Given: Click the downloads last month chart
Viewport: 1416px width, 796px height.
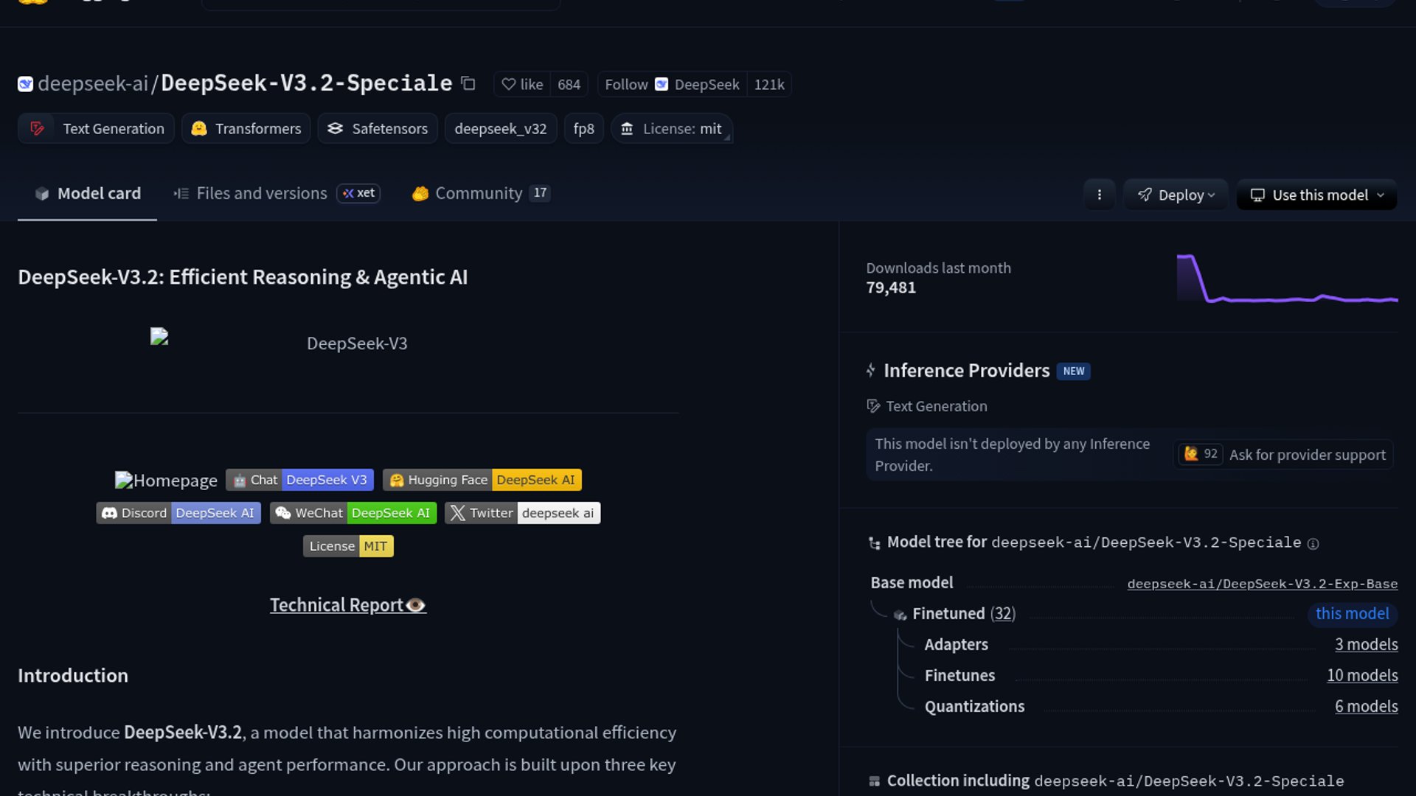Looking at the screenshot, I should pos(1287,279).
